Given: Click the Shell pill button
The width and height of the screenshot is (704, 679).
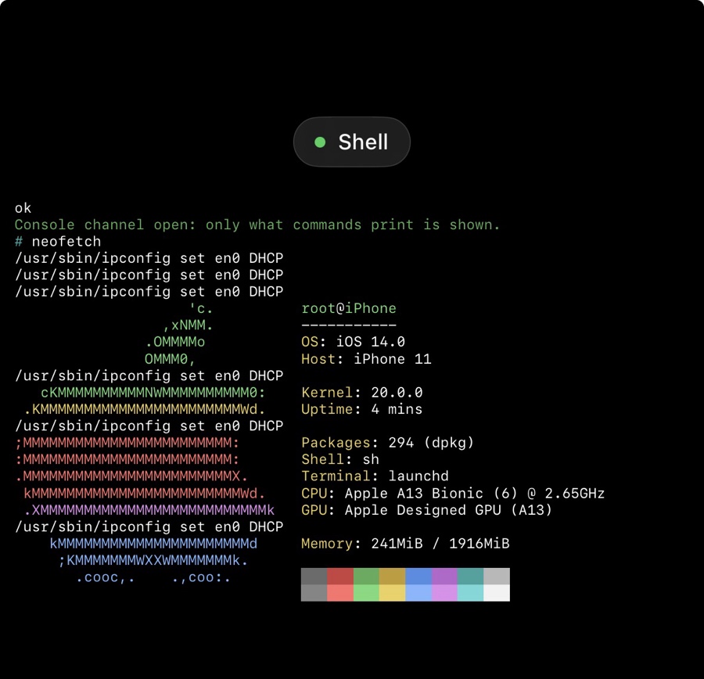Looking at the screenshot, I should pos(351,142).
